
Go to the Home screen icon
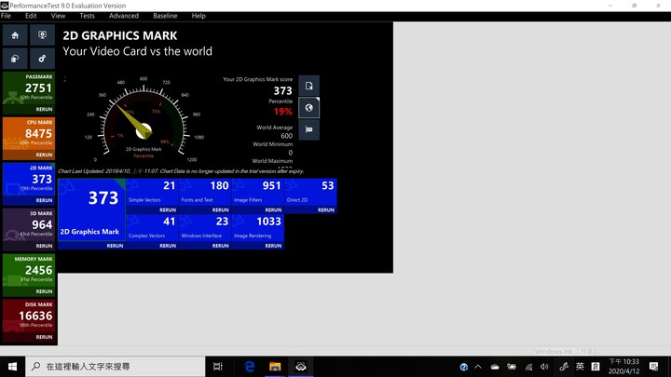pos(15,35)
